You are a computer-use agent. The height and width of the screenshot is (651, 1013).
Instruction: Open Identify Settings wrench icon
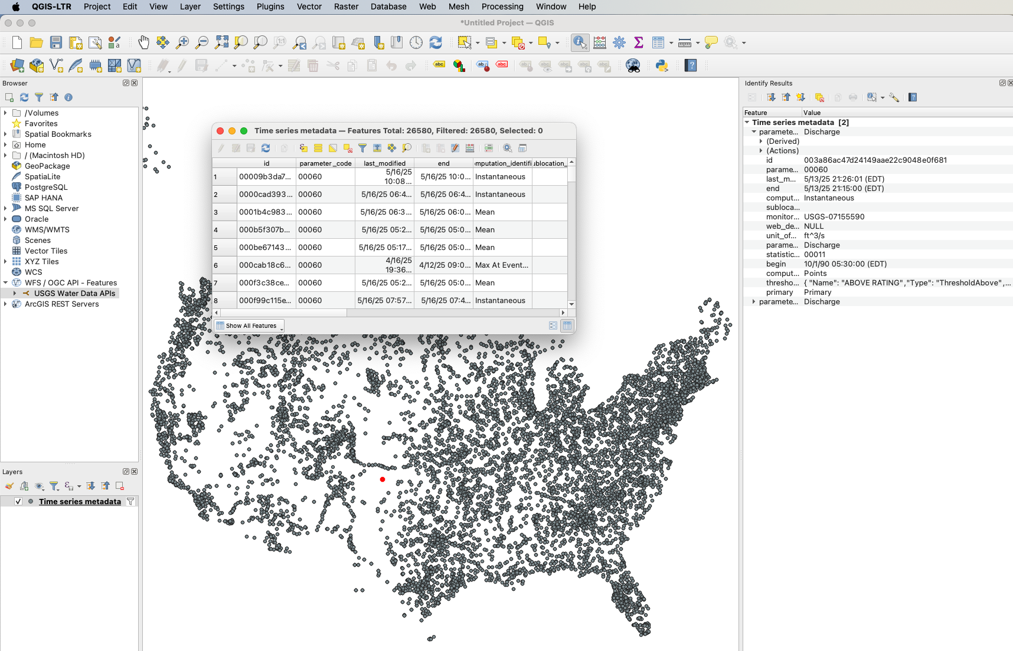pos(894,97)
